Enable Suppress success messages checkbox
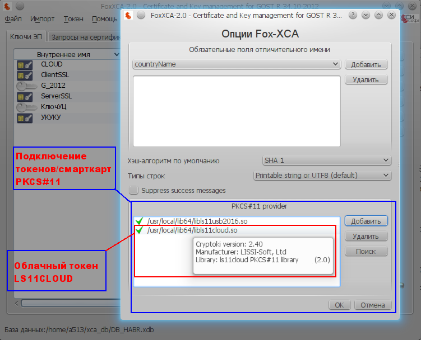Image resolution: width=421 pixels, height=340 pixels. (x=134, y=190)
